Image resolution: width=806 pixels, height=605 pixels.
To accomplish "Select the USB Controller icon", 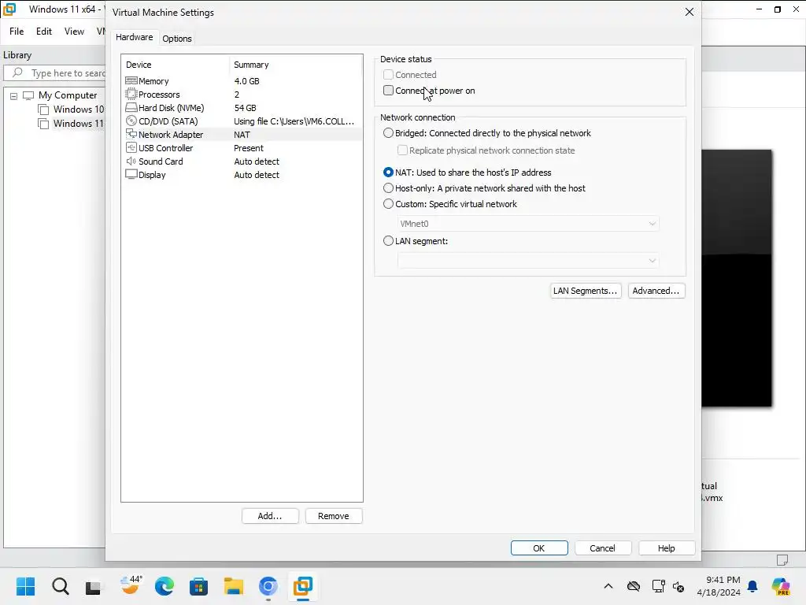I will [131, 147].
